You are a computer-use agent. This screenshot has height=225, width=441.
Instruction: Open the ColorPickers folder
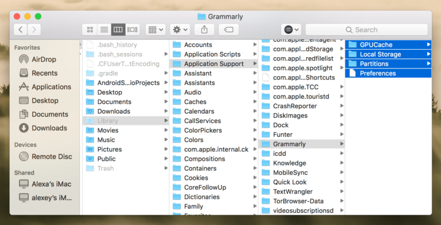coord(214,131)
